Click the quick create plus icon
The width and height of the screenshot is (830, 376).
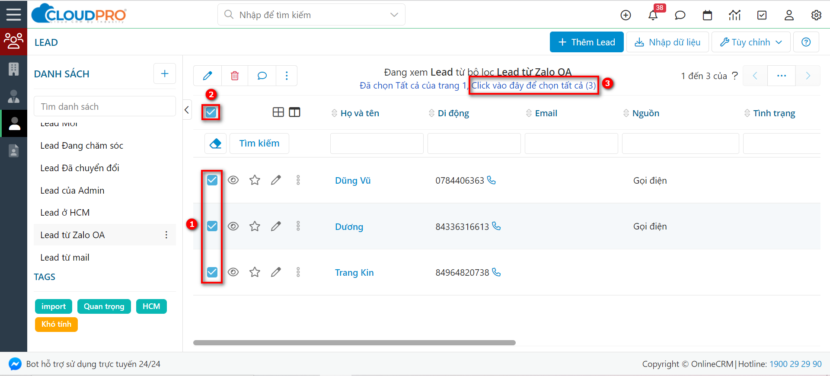pos(626,15)
